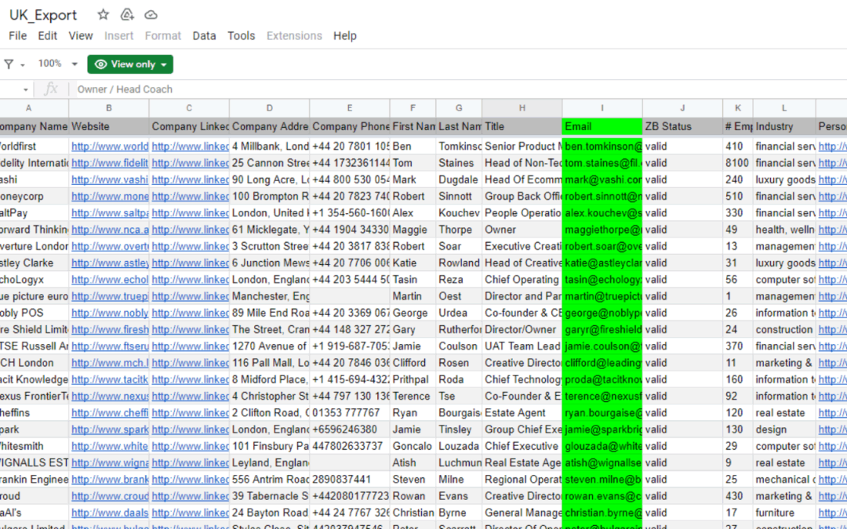Screen dimensions: 847x529
Task: Select column D header
Action: coord(270,108)
